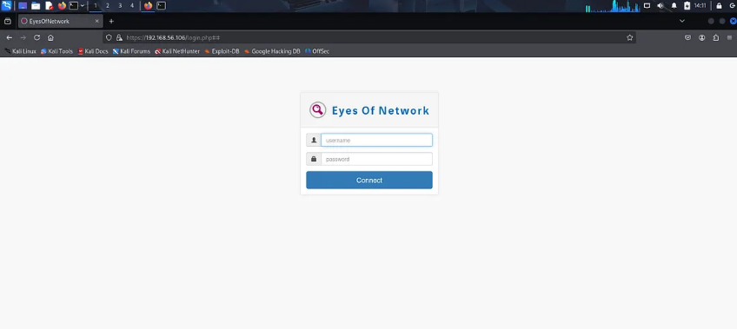Go back to the previous page
Screen dimensions: 737x329
[9, 37]
